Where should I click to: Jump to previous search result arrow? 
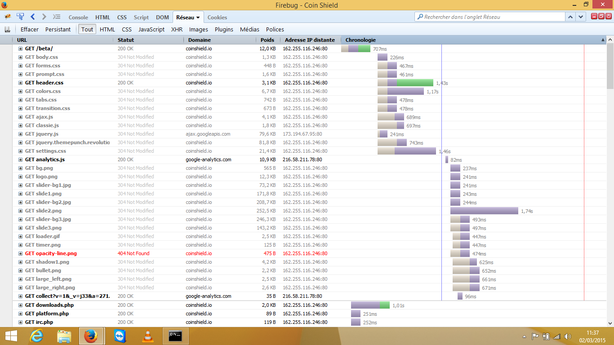pyautogui.click(x=570, y=17)
